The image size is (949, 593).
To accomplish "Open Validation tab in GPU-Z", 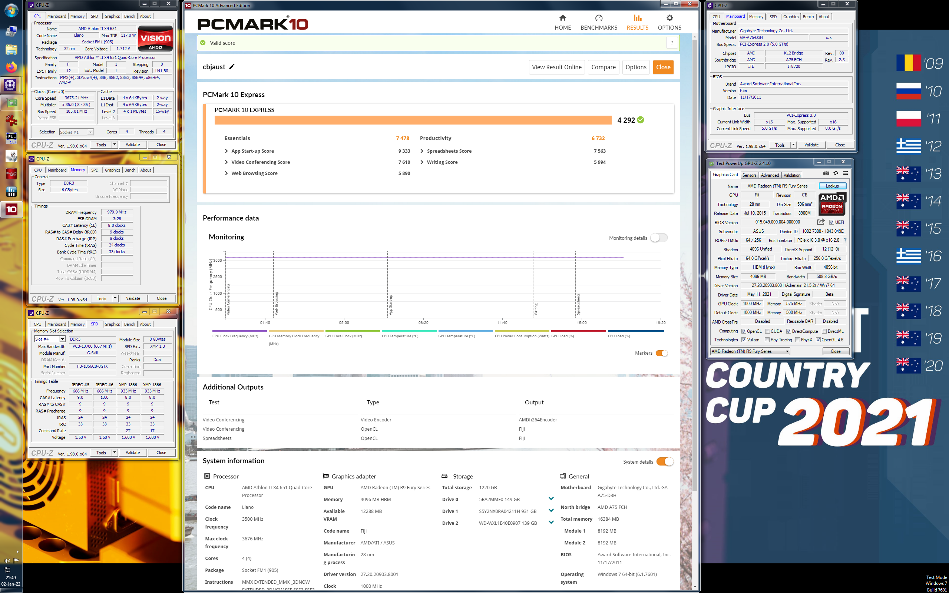I will click(x=792, y=175).
